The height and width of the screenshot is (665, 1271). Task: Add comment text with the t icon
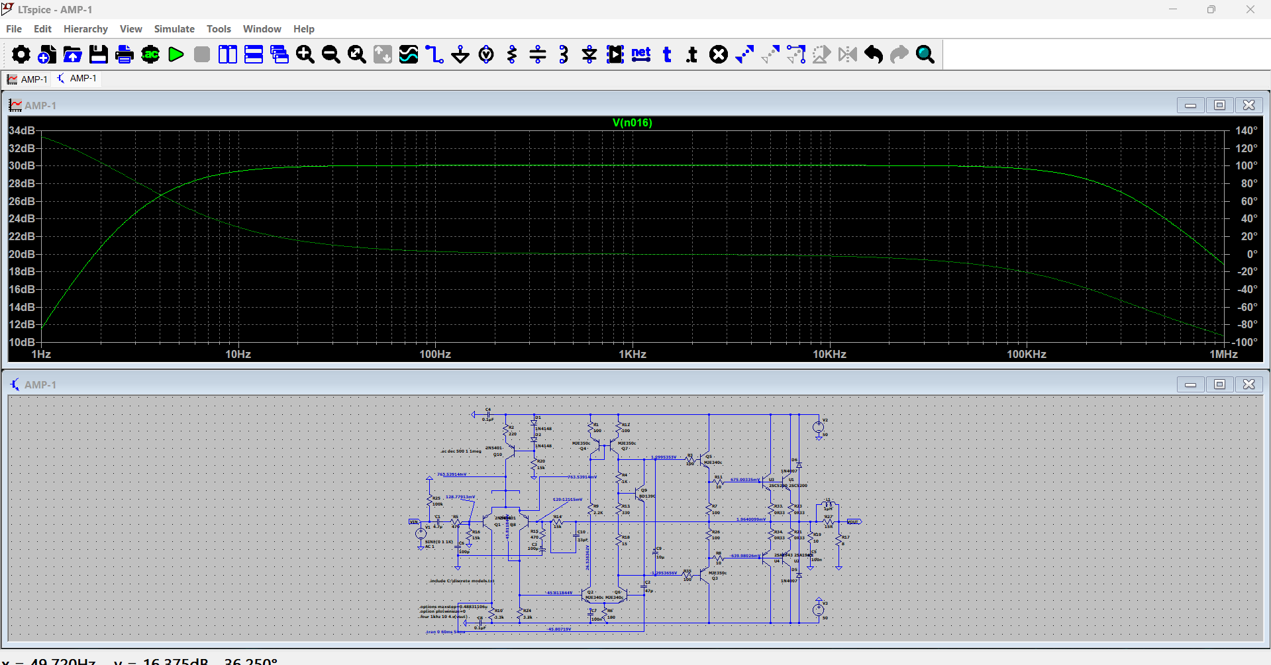pyautogui.click(x=667, y=54)
